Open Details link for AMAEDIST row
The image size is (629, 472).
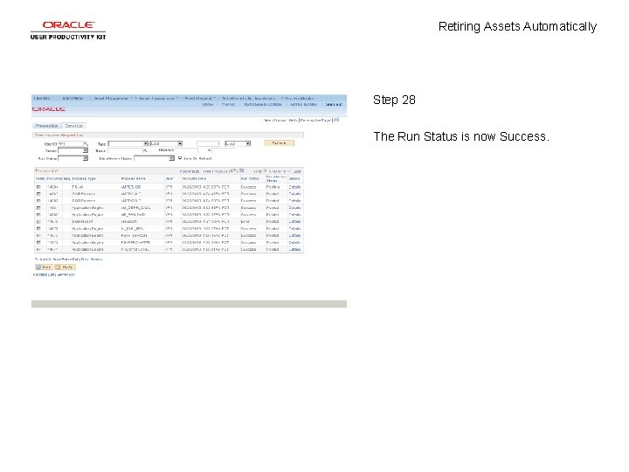(x=294, y=221)
